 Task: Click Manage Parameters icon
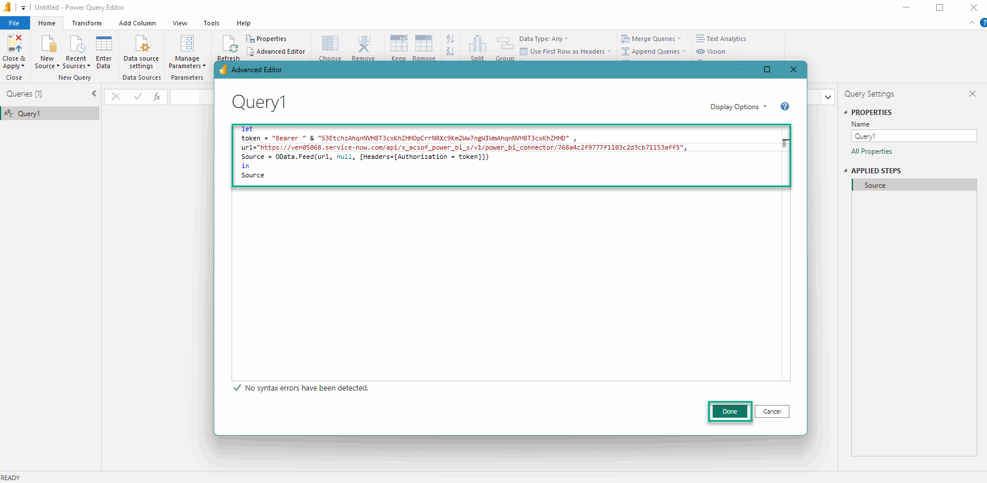[187, 44]
